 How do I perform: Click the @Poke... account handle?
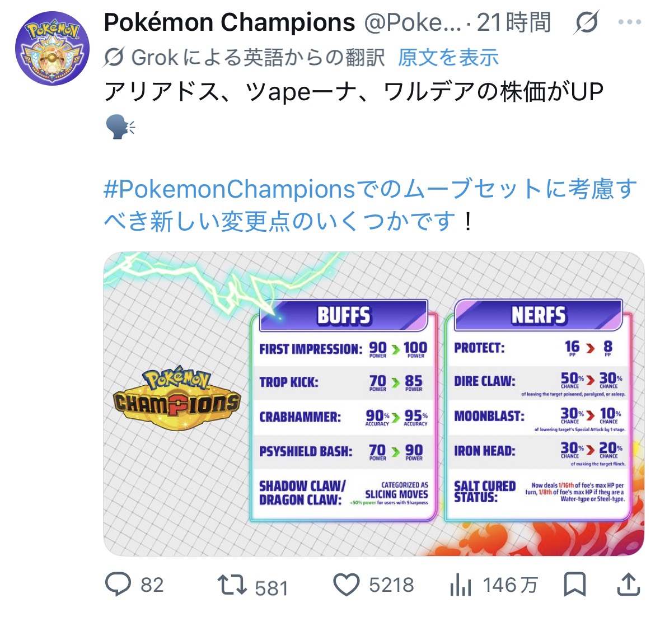coord(413,23)
